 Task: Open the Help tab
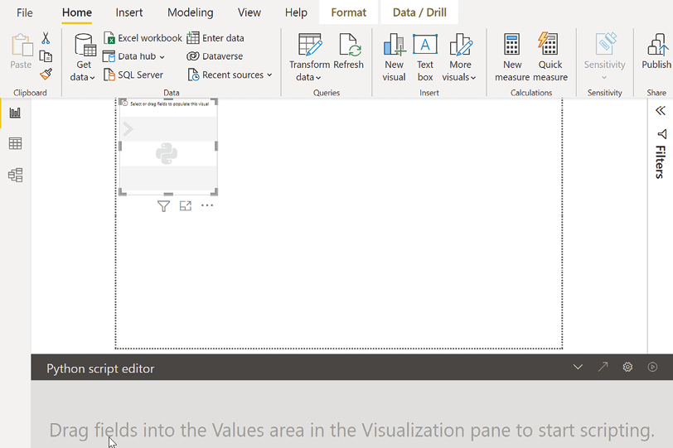[296, 12]
